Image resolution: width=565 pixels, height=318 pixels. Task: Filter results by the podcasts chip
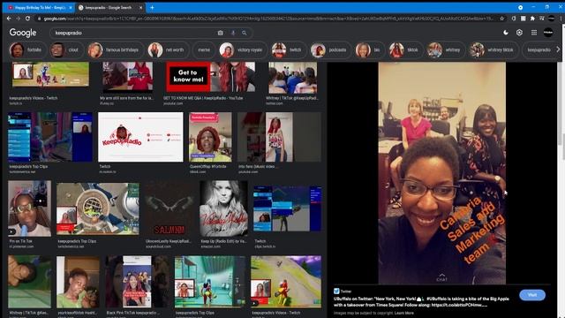[x=331, y=49]
